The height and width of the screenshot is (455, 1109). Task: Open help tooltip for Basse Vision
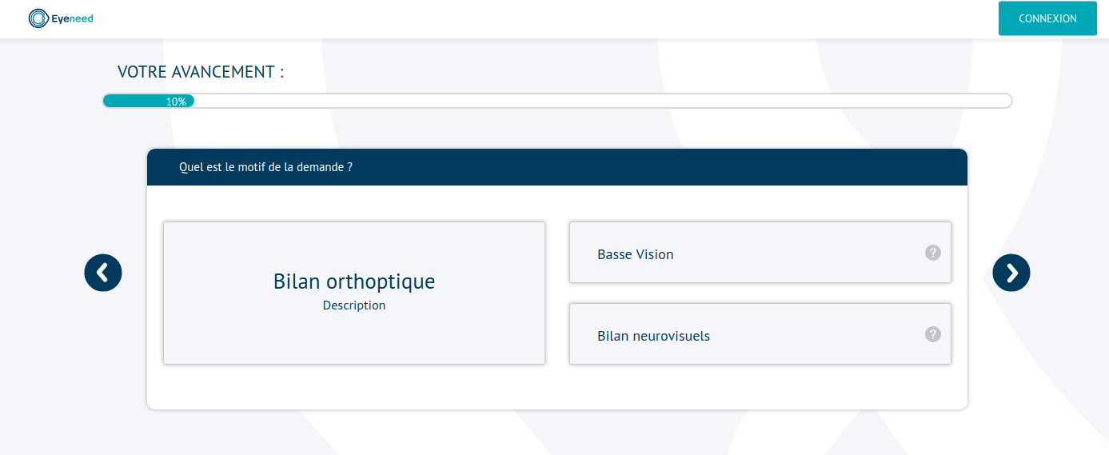[x=933, y=253]
